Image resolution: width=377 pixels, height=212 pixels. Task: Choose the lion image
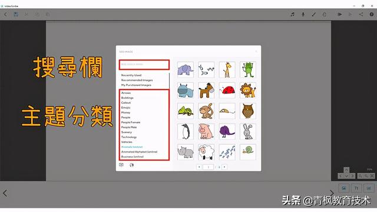[x=248, y=90]
